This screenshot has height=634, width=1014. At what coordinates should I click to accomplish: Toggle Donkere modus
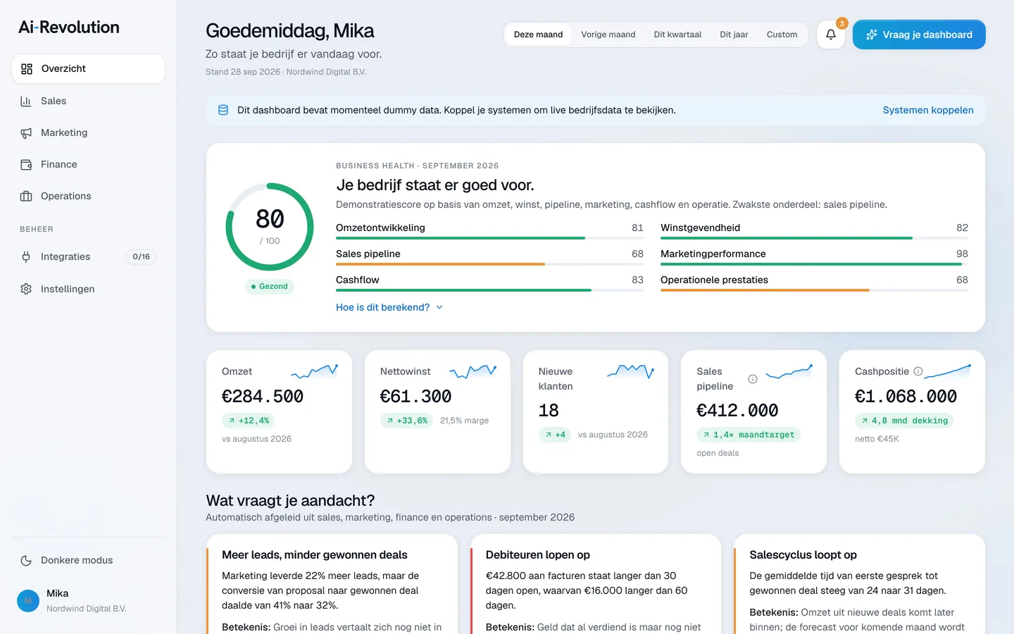click(x=89, y=560)
